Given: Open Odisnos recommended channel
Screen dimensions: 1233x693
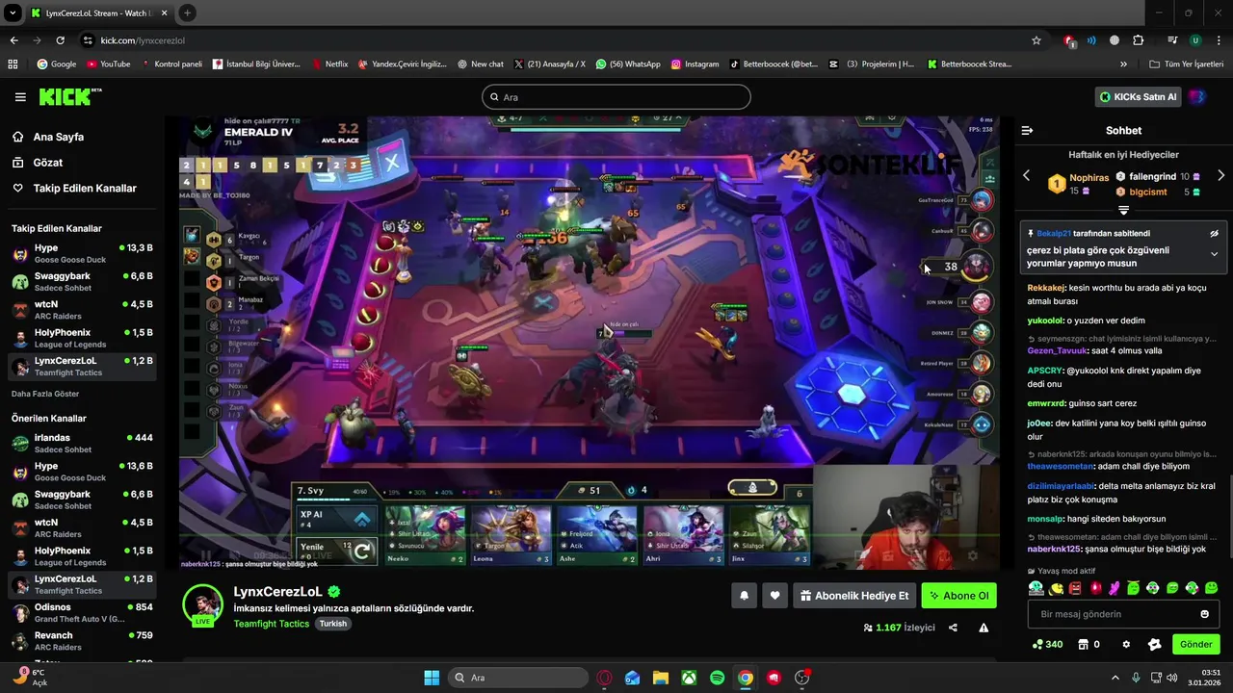Looking at the screenshot, I should click(82, 613).
